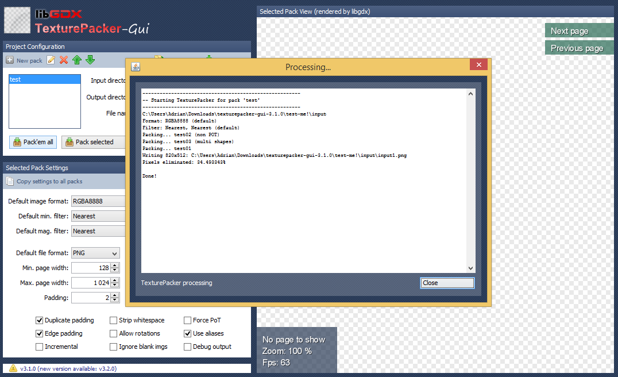The height and width of the screenshot is (377, 618).
Task: Click the Previous page button
Action: (x=580, y=48)
